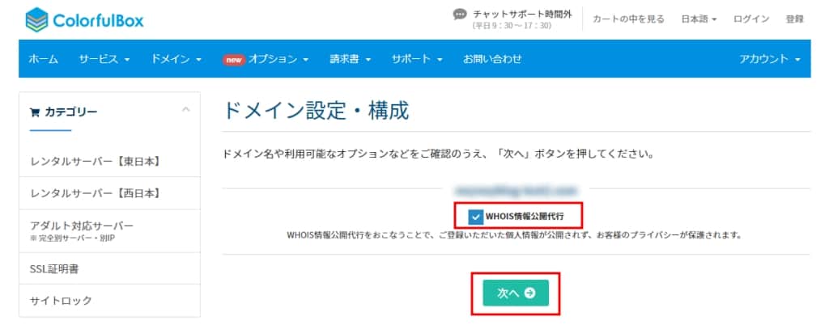The image size is (829, 329).
Task: Open the 日本語 language dropdown
Action: click(x=699, y=19)
